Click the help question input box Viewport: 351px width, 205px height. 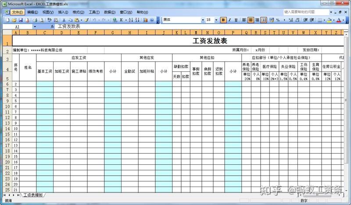pyautogui.click(x=306, y=12)
